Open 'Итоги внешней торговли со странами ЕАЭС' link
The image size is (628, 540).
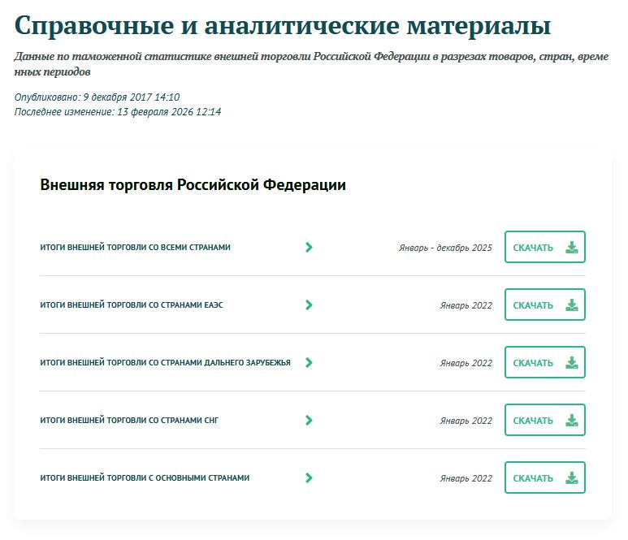(132, 305)
